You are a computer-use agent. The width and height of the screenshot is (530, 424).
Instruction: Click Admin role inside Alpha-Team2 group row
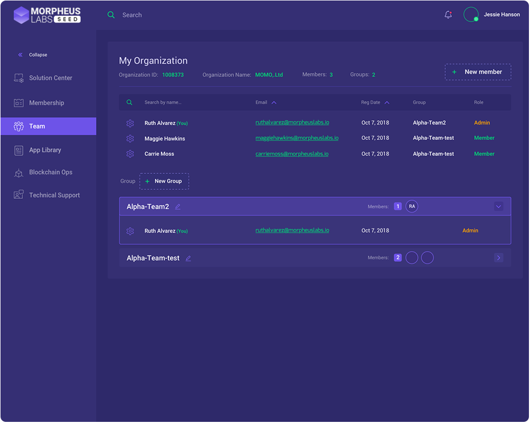(x=470, y=231)
